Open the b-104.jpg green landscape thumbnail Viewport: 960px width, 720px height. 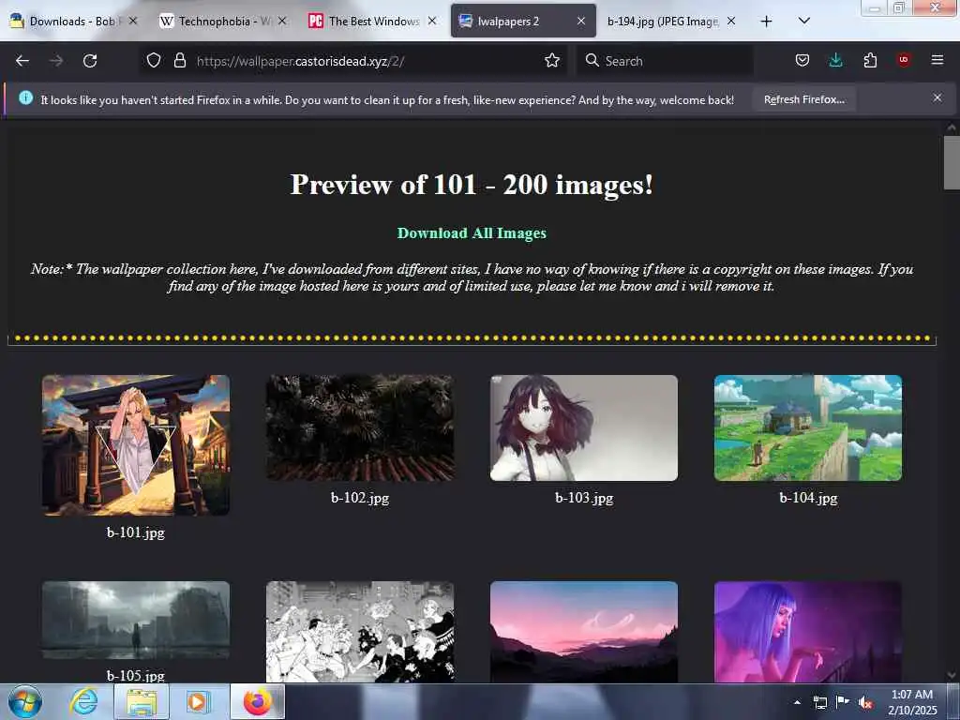pyautogui.click(x=808, y=427)
